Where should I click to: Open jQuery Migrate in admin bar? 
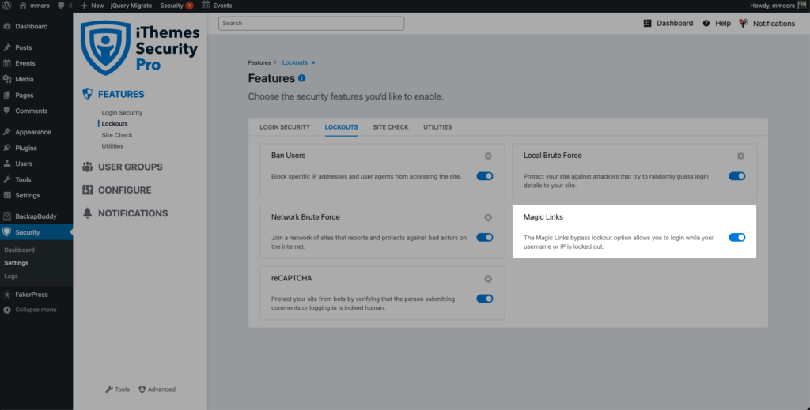[131, 6]
